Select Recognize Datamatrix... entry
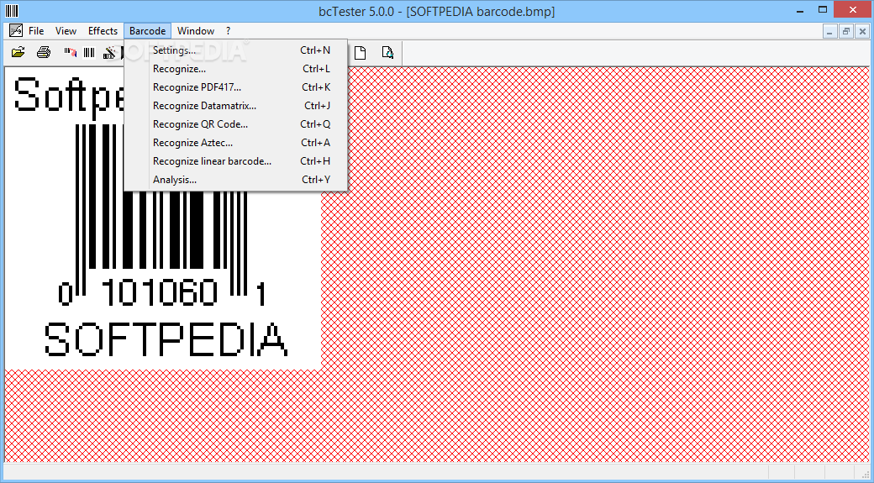 click(x=236, y=106)
